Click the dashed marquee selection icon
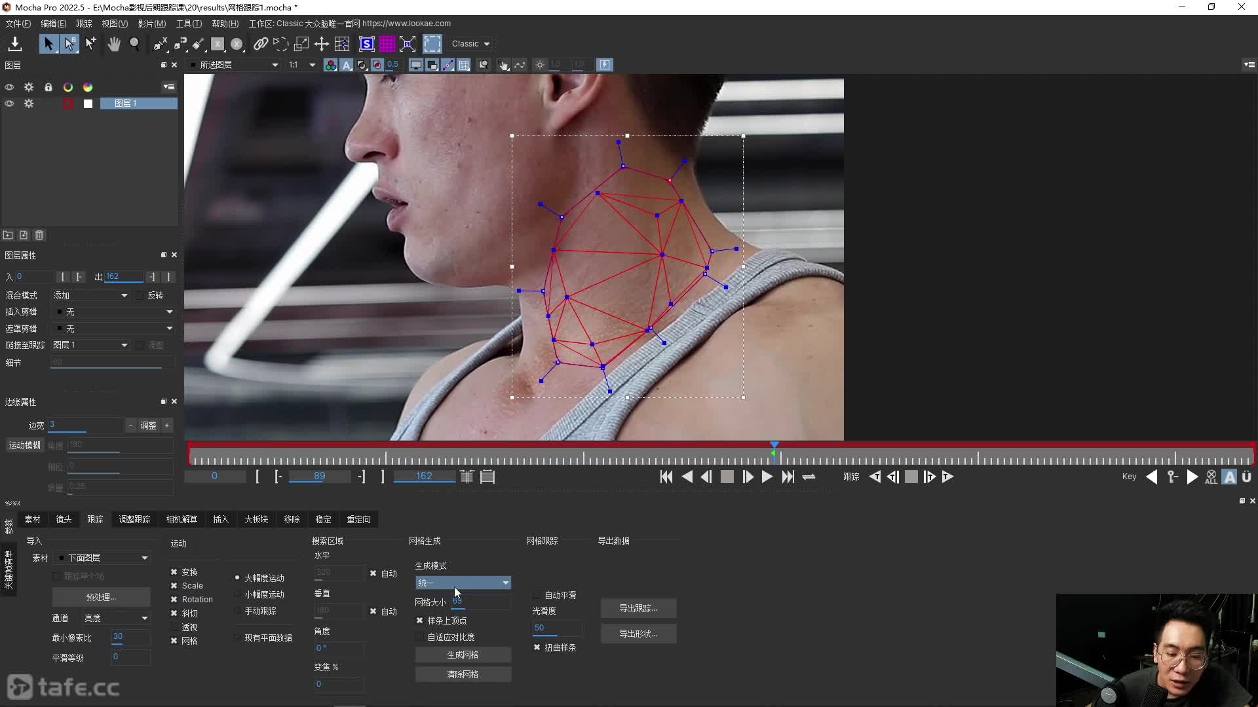 pyautogui.click(x=432, y=44)
